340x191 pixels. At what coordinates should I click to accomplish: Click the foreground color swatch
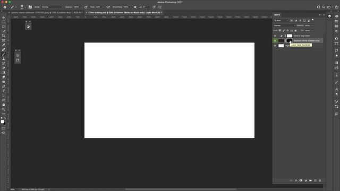point(2,121)
